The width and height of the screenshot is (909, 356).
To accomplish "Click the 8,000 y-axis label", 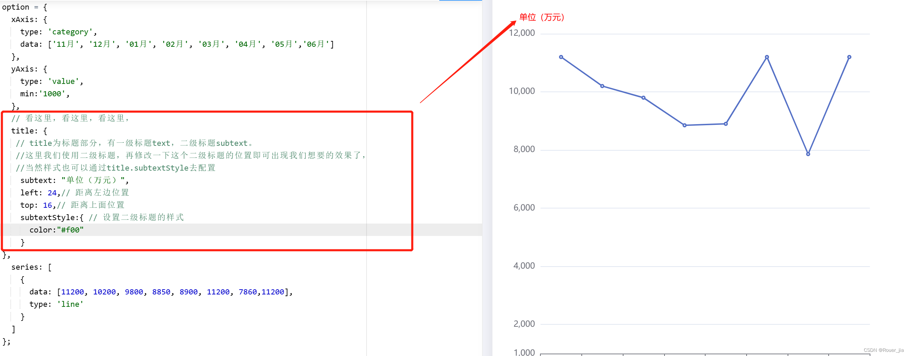I will [524, 149].
